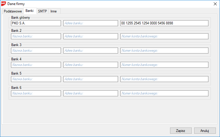Viewport: 220px width, 137px height.
Task: Focus the Bank główny address field
Action: tap(90, 23)
